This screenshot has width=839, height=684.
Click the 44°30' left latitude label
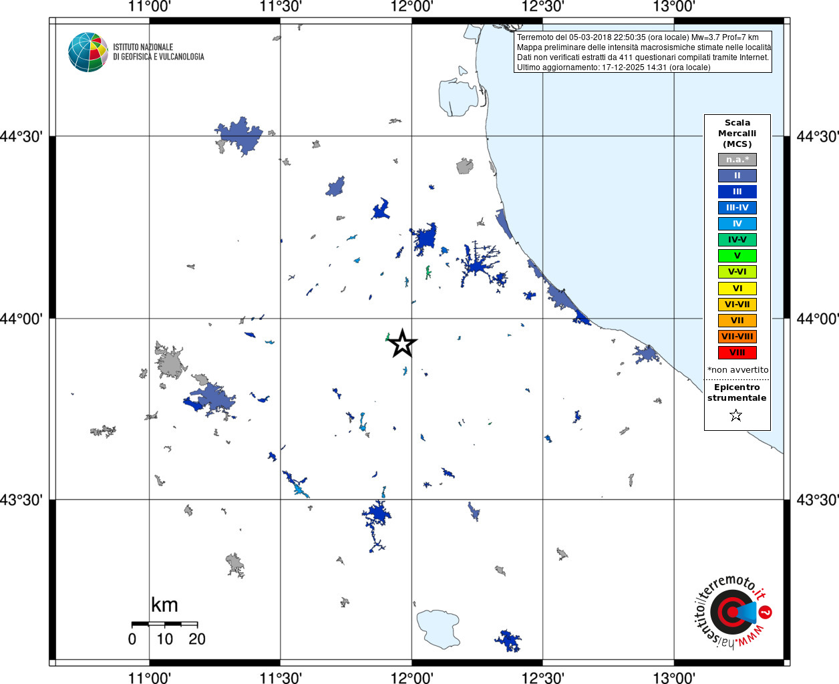tap(21, 137)
